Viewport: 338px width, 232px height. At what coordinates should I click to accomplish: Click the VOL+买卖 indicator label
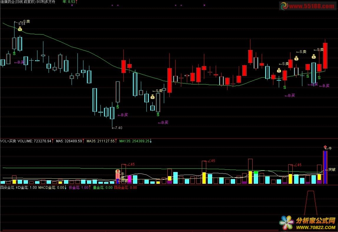8,141
